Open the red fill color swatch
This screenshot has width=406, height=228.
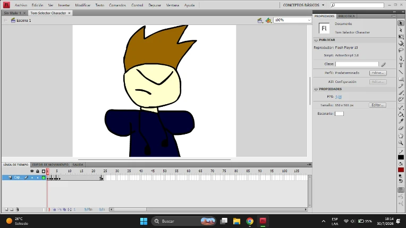(401, 170)
